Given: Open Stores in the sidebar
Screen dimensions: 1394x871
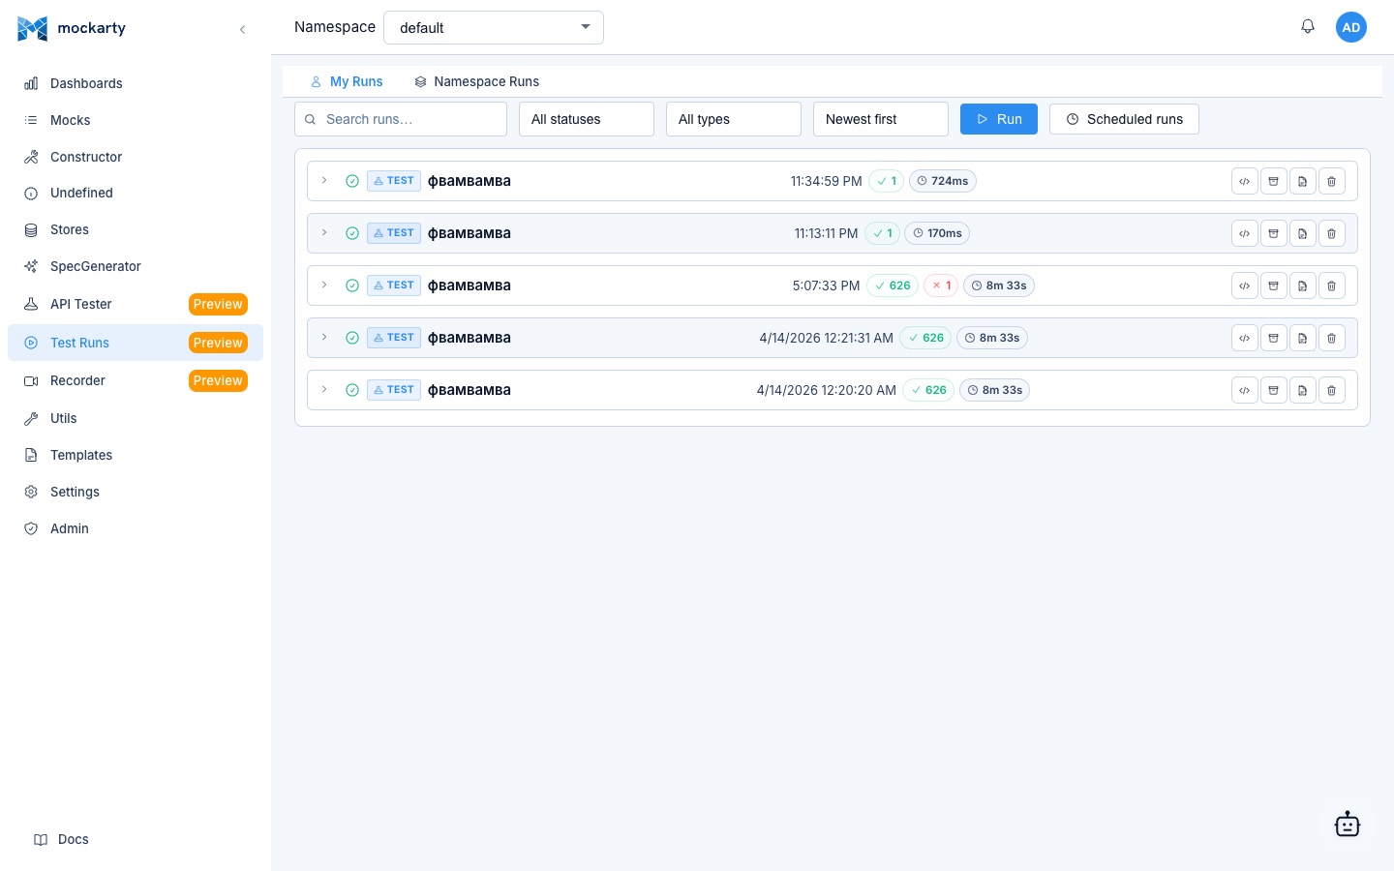Looking at the screenshot, I should (136, 229).
